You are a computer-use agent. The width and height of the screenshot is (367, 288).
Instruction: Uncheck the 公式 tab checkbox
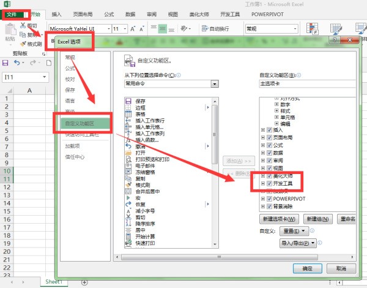(269, 145)
